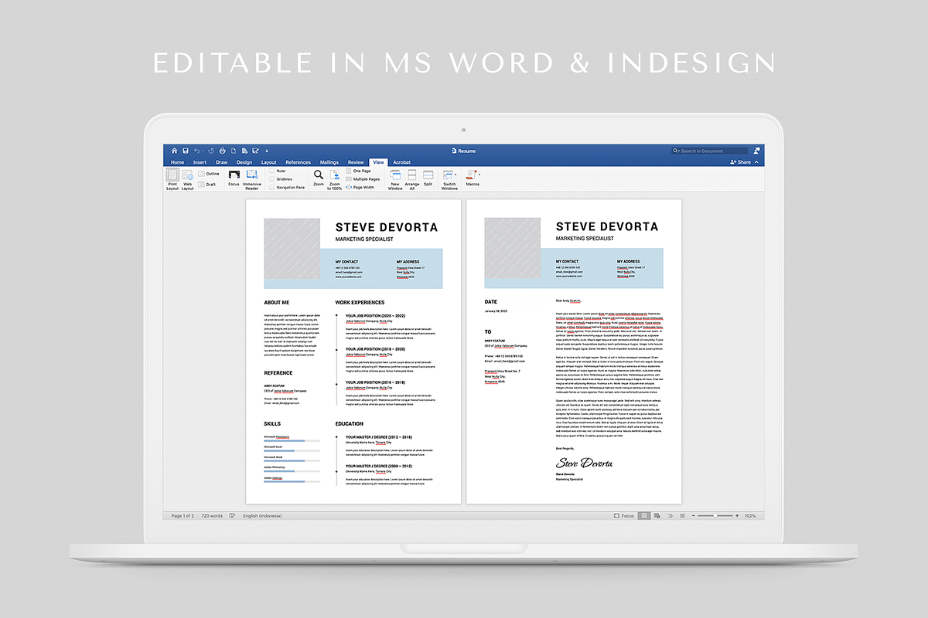The width and height of the screenshot is (928, 618).
Task: Show One Page at a time
Action: point(358,171)
